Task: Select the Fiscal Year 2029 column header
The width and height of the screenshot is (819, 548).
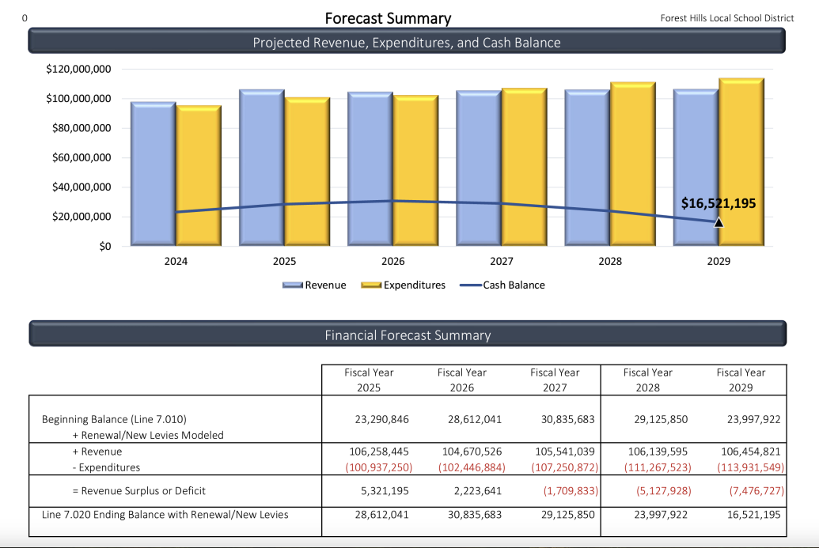Action: tap(740, 380)
